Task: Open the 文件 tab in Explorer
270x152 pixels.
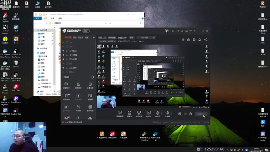Action: 37,18
